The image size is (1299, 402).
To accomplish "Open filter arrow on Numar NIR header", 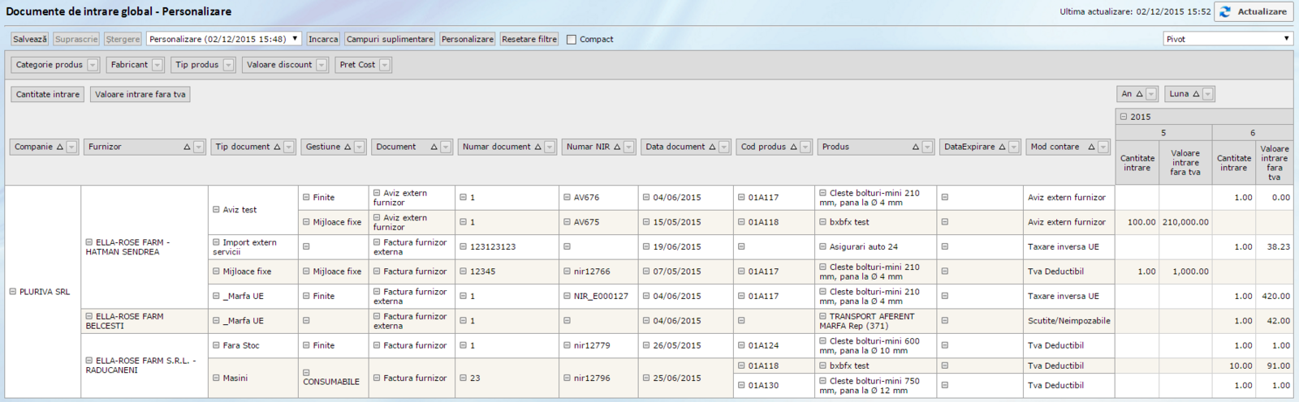I will [629, 148].
